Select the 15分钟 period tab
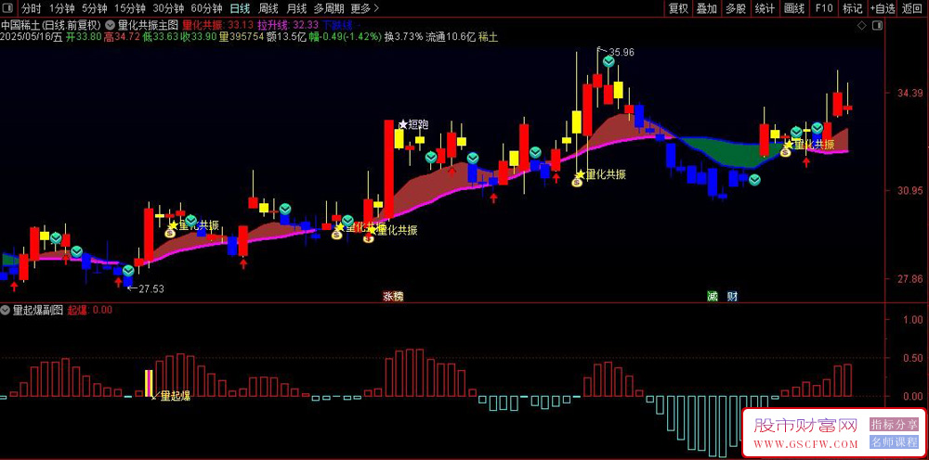This screenshot has height=460, width=929. 130,9
